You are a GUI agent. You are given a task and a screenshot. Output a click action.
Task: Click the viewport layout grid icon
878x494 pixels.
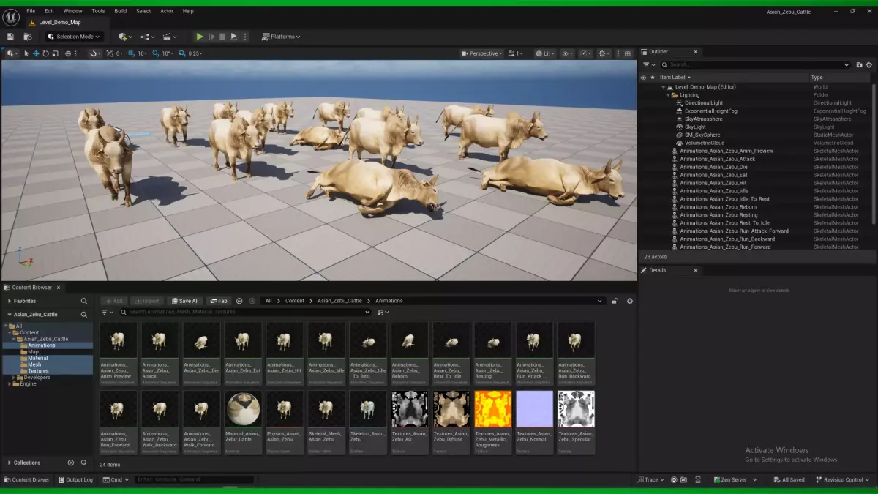click(x=626, y=53)
